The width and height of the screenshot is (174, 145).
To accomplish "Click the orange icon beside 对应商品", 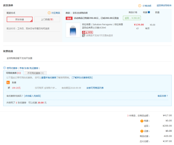I will pos(49,13).
